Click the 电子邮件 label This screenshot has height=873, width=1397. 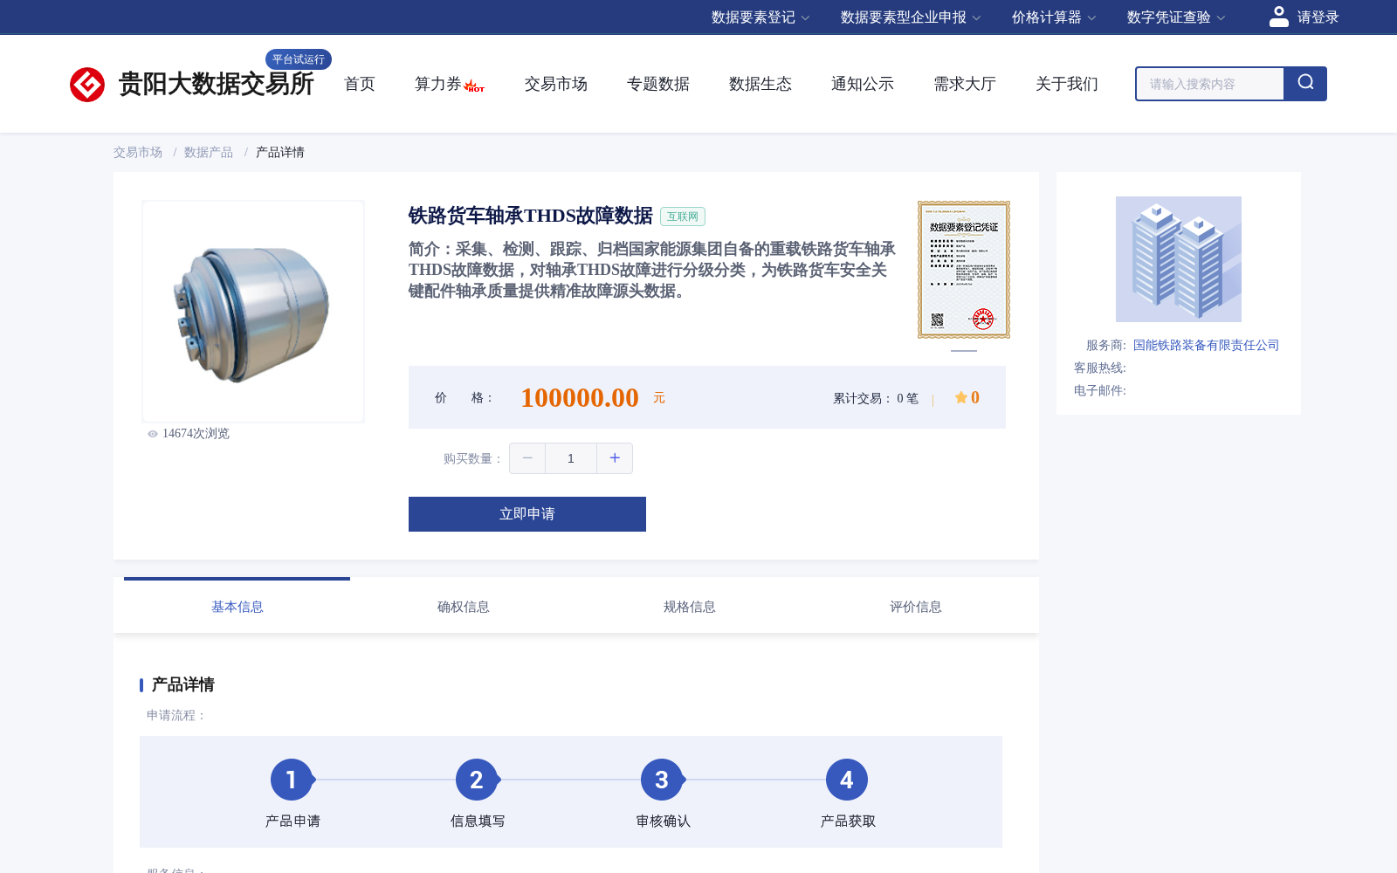[1100, 390]
